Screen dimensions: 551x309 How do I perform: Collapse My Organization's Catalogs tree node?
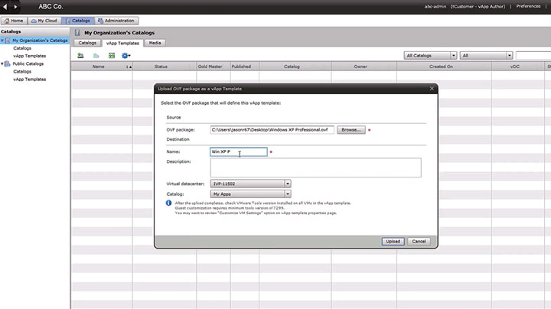(2, 41)
